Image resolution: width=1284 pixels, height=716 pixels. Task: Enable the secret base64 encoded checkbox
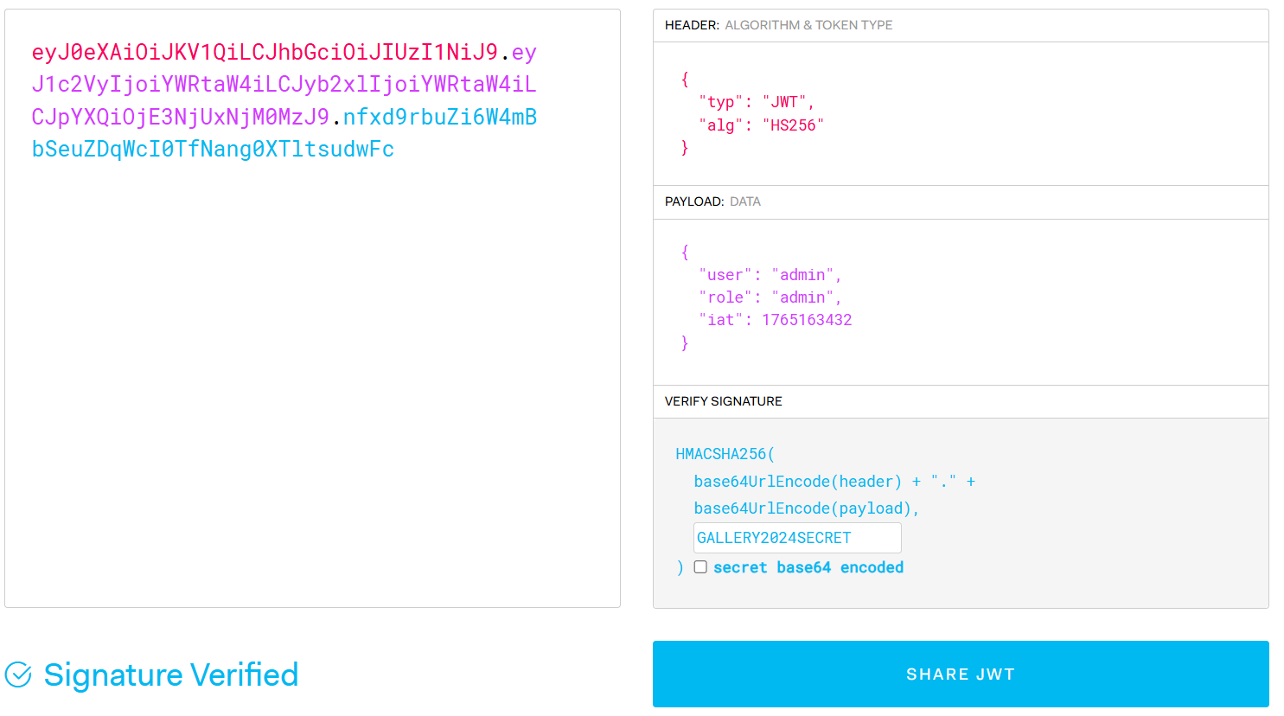coord(700,567)
